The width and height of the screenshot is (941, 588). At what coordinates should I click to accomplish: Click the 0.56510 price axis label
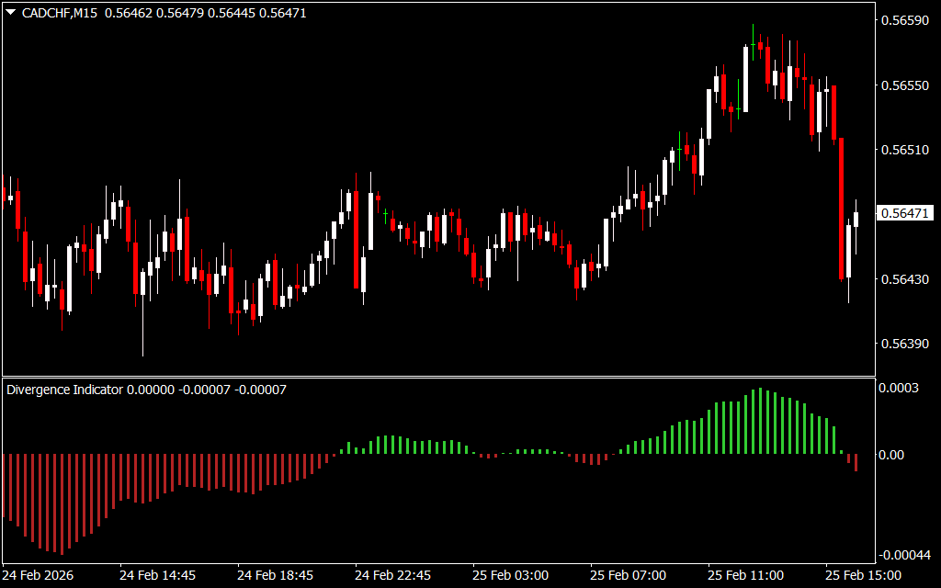(904, 150)
